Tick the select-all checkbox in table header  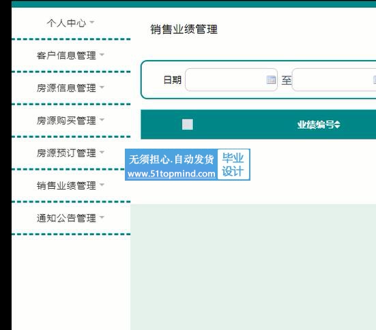coord(188,124)
